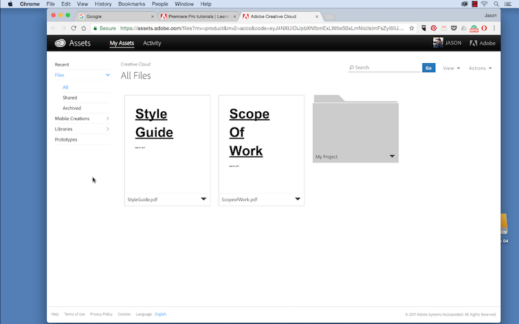519x324 pixels.
Task: Click the Opera extension icon in toolbar
Action: pos(484,28)
